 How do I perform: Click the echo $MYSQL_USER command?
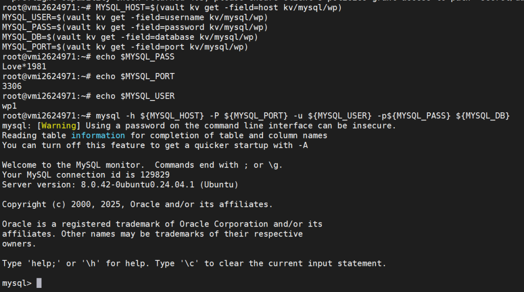[135, 96]
